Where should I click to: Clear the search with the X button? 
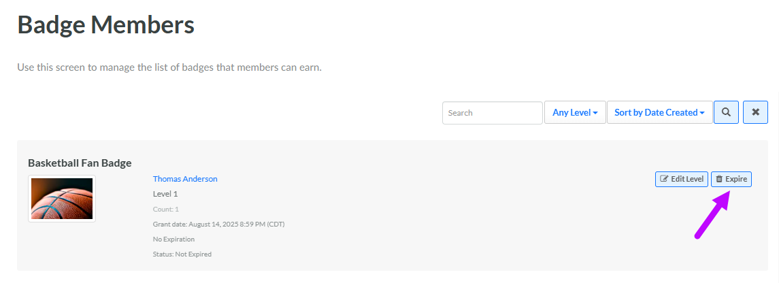pos(755,112)
